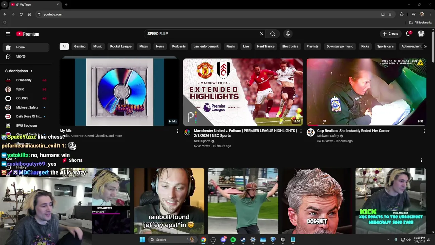Screen dimensions: 435x245
Task: Select the Rocket League filter chip
Action: pyautogui.click(x=121, y=46)
